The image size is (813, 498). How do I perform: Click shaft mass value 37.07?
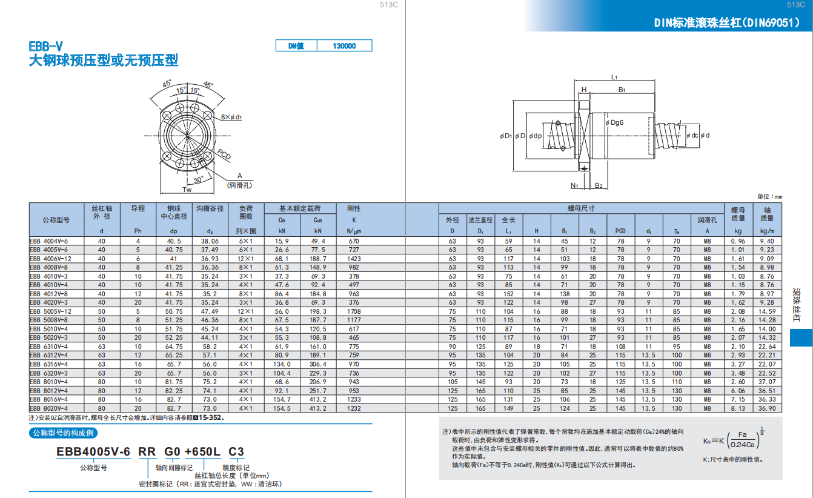pyautogui.click(x=767, y=382)
